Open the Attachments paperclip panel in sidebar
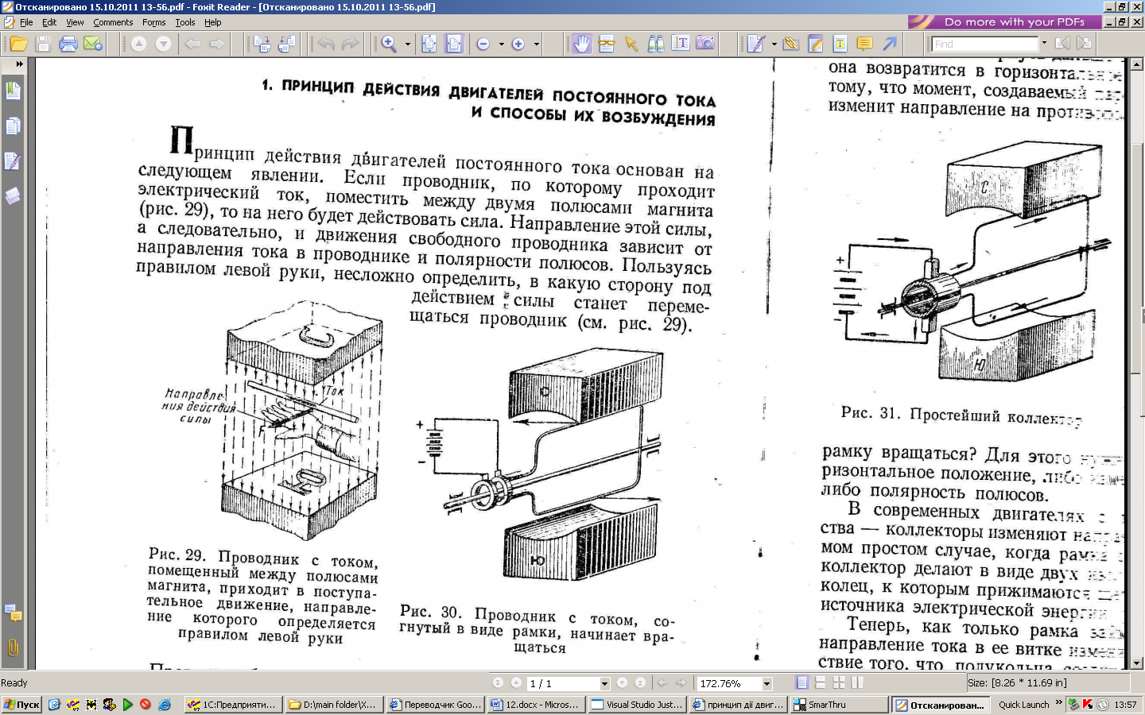The image size is (1145, 715). point(13,647)
